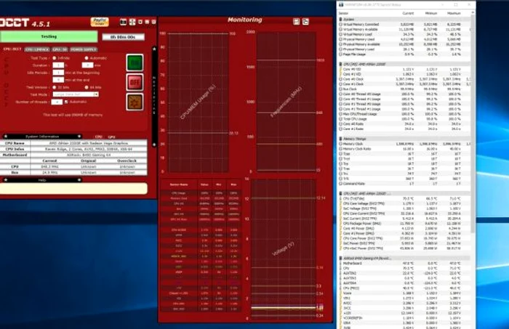The image size is (509, 329).
Task: Click the save icon in the Monitoring window header
Action: pos(296,21)
